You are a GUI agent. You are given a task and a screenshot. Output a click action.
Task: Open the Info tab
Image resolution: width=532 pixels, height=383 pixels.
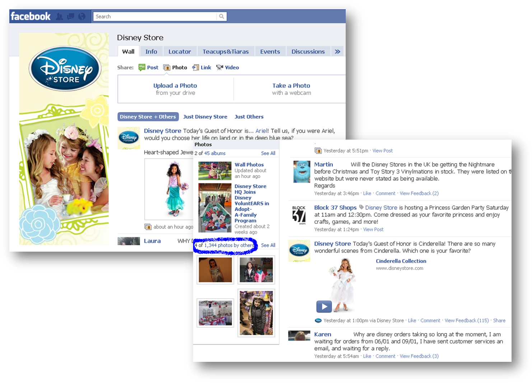coord(151,51)
